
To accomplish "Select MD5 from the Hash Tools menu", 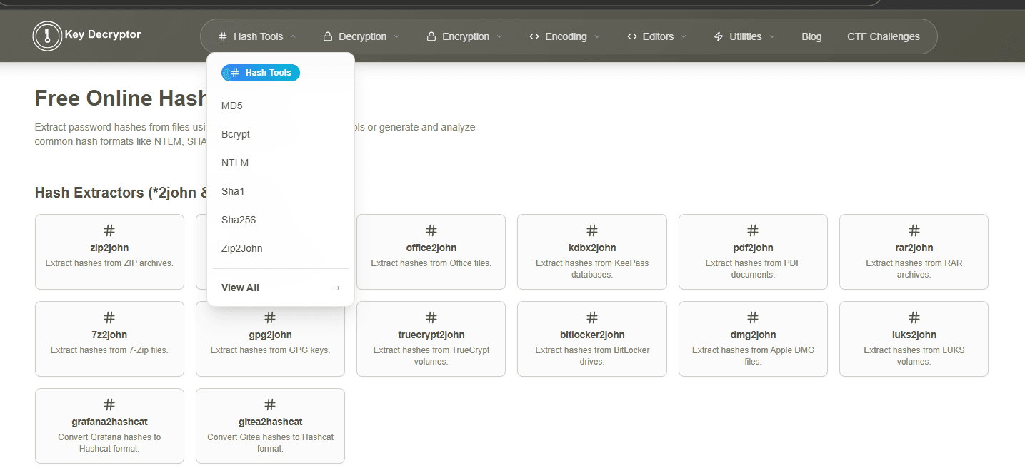I will (x=232, y=106).
